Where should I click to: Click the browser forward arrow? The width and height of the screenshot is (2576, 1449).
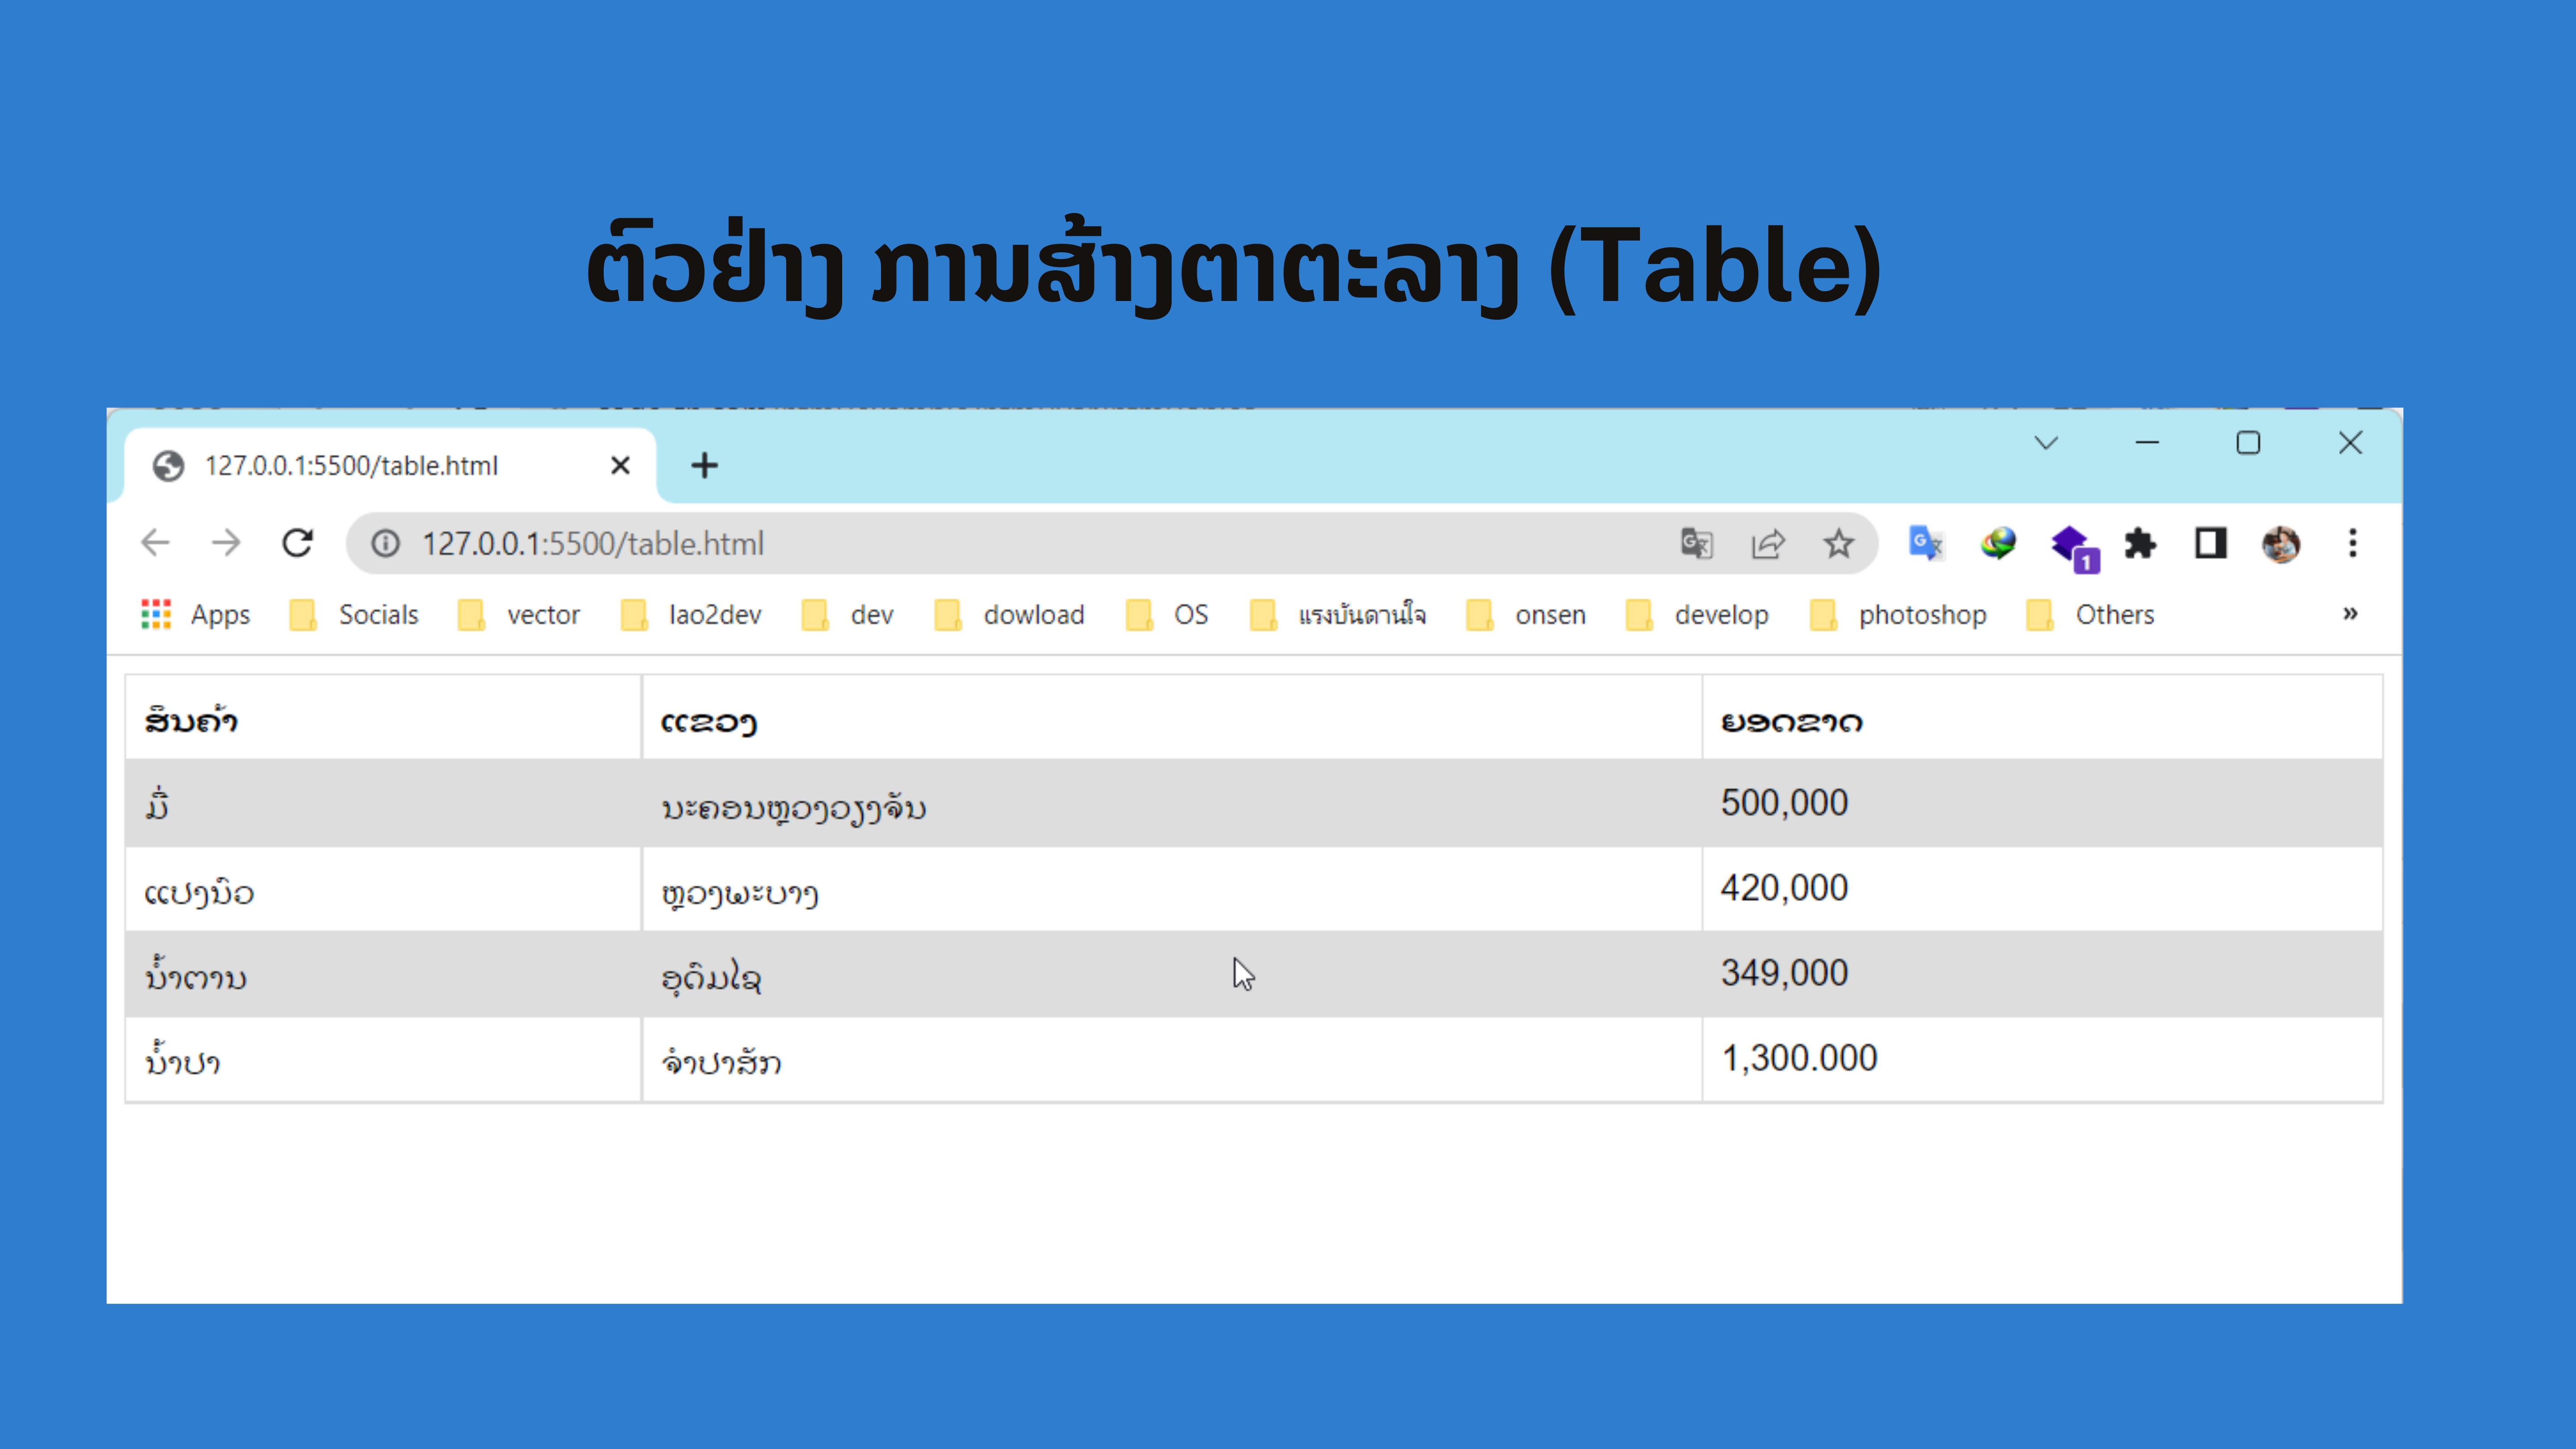coord(226,543)
